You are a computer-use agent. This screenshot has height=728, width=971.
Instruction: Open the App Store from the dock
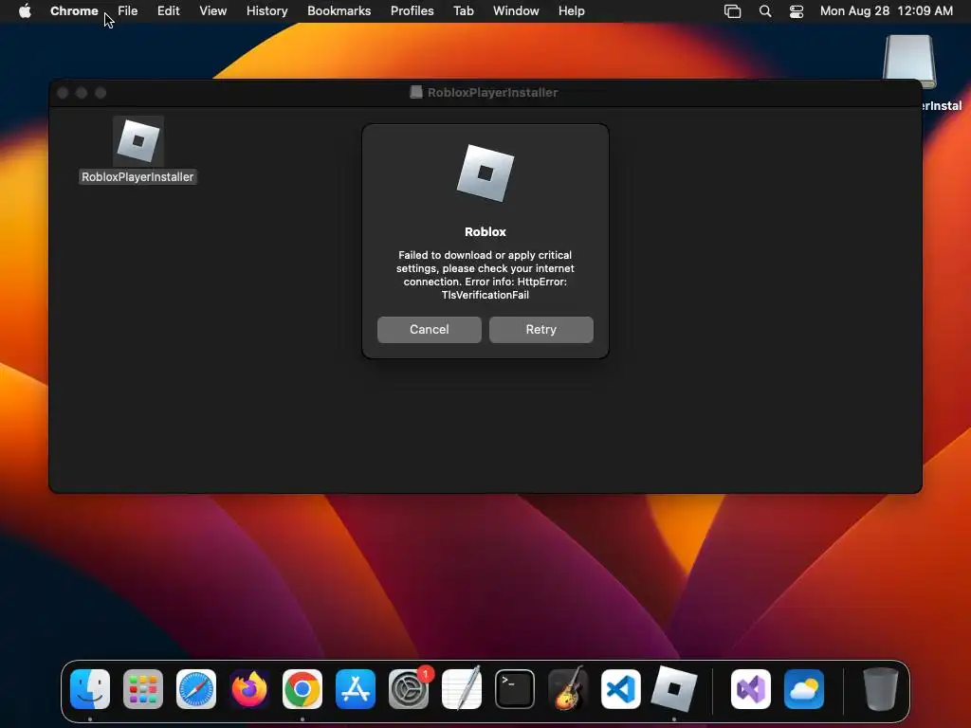point(356,689)
